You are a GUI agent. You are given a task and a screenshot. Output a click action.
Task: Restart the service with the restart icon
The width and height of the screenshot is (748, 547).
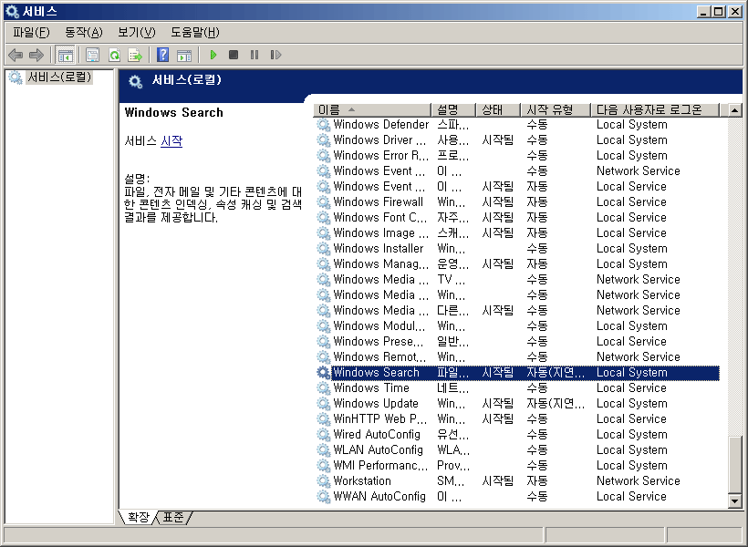point(275,56)
